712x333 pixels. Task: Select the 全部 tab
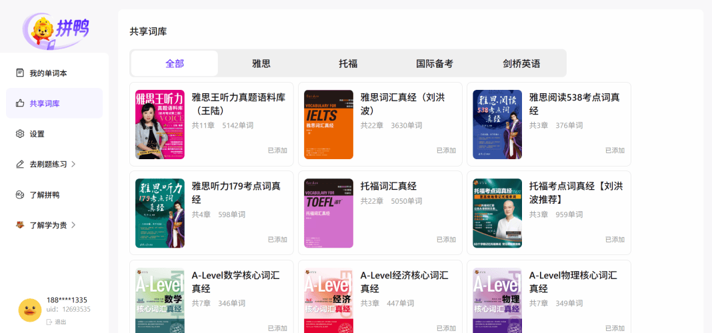(x=175, y=63)
